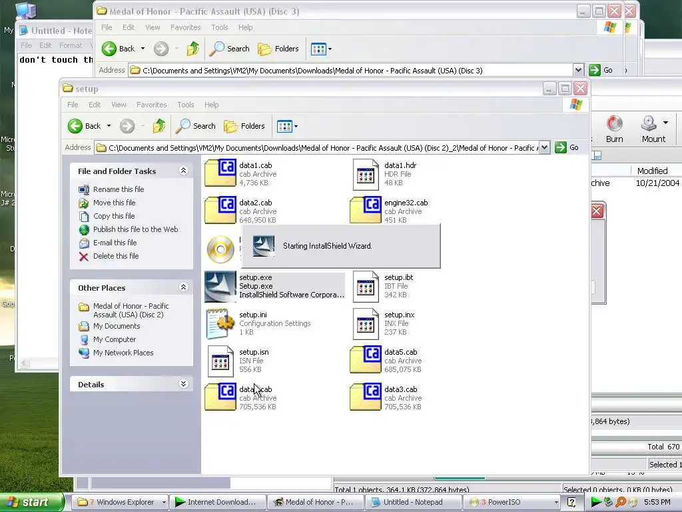
Task: Click the Forward arrow icon in setup window
Action: coord(127,126)
